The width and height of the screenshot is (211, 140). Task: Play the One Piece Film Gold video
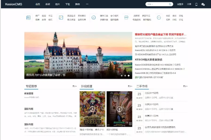coord(92,109)
